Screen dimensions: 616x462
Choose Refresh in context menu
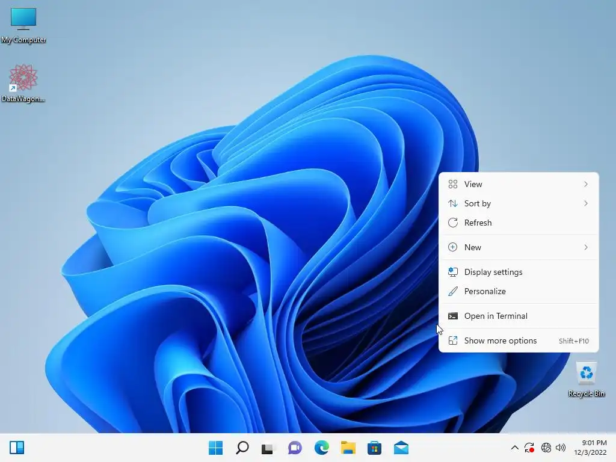click(519, 223)
